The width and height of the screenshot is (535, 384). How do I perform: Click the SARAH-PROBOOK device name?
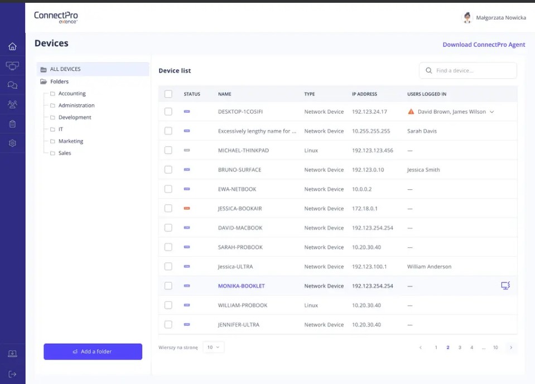click(x=240, y=247)
